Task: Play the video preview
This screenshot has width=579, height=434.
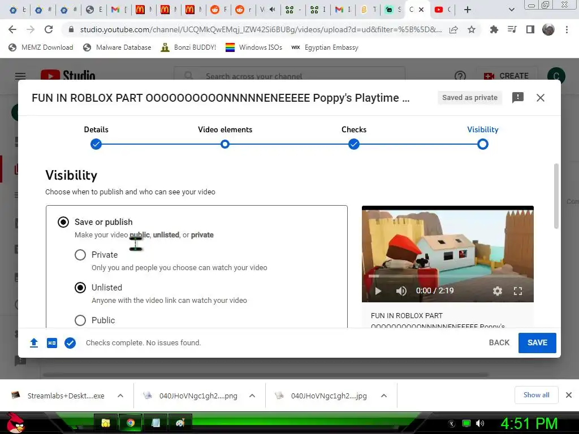Action: point(378,291)
